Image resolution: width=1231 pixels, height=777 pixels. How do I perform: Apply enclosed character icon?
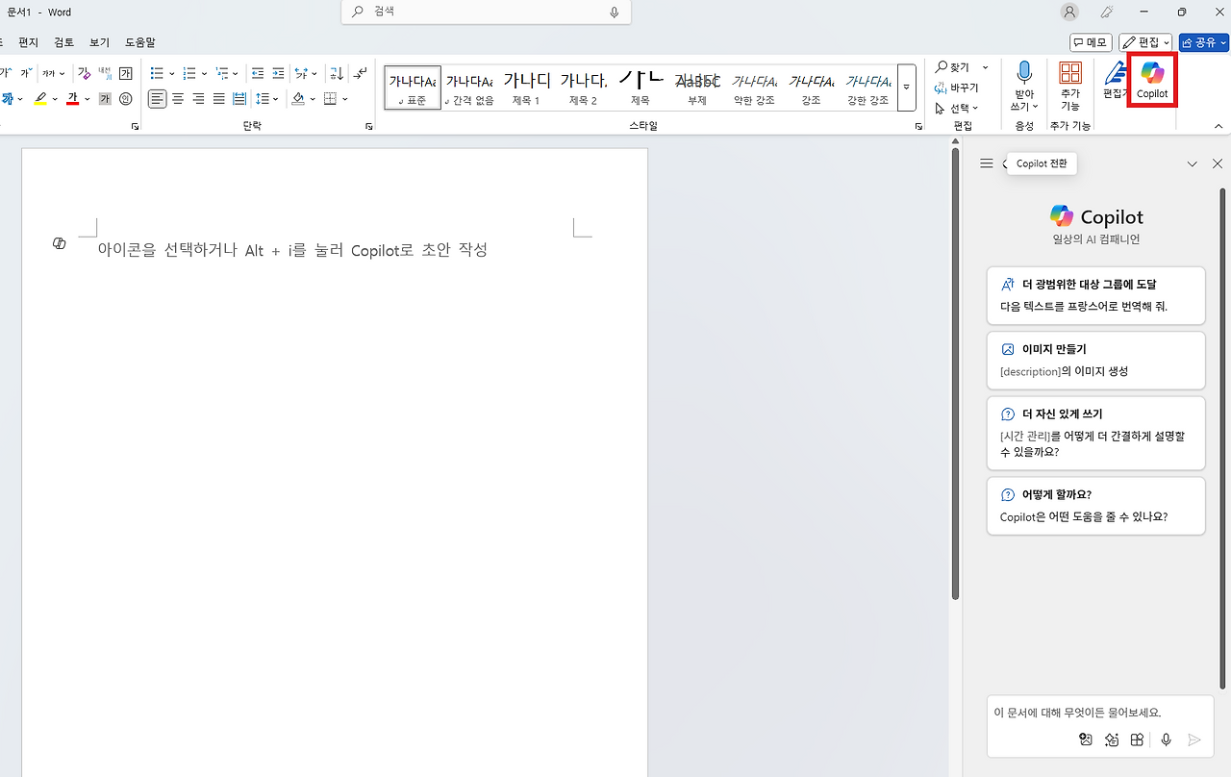pyautogui.click(x=126, y=98)
